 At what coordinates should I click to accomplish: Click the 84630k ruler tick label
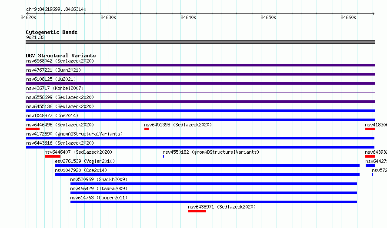pyautogui.click(x=108, y=17)
